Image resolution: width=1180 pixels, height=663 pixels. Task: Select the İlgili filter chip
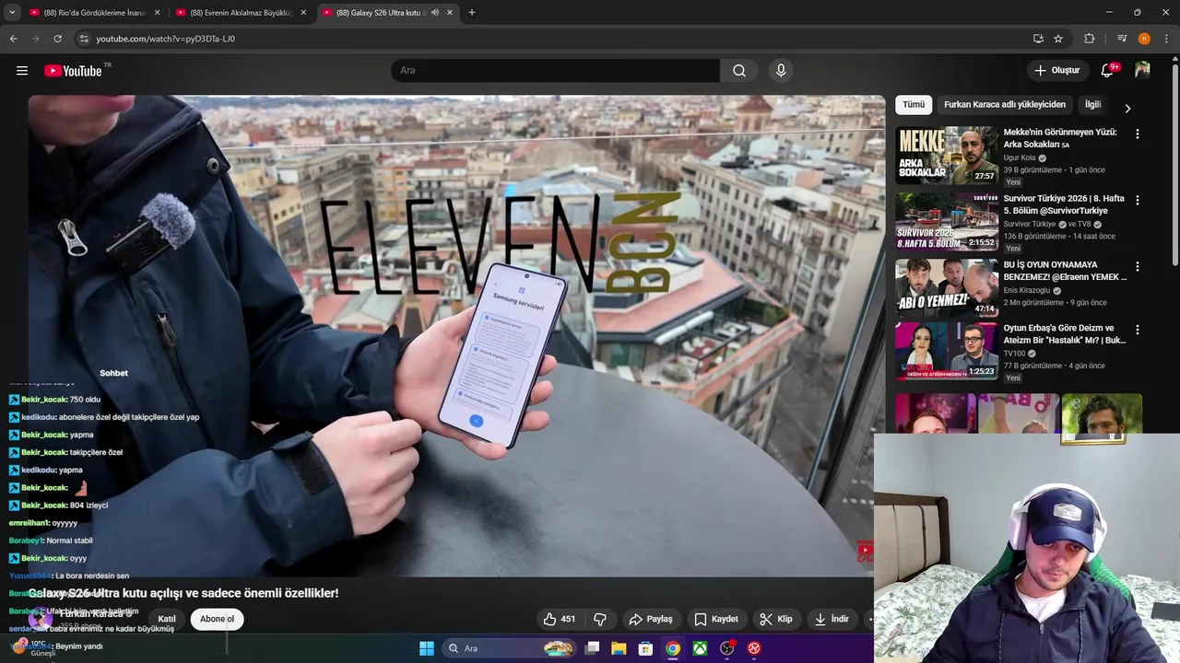[1092, 105]
